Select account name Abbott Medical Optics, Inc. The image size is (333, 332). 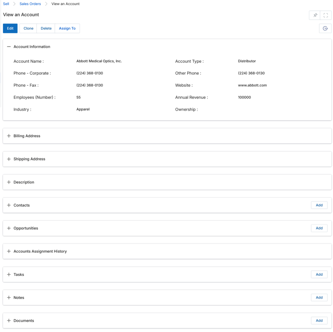tap(99, 61)
